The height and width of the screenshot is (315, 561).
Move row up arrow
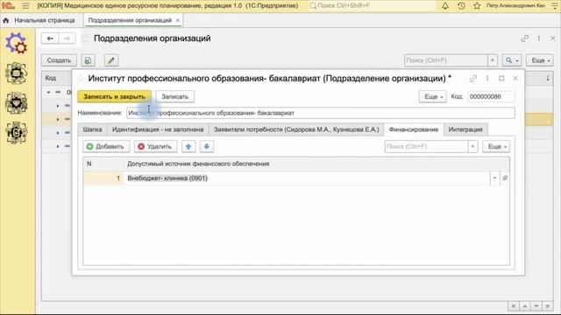pyautogui.click(x=188, y=146)
